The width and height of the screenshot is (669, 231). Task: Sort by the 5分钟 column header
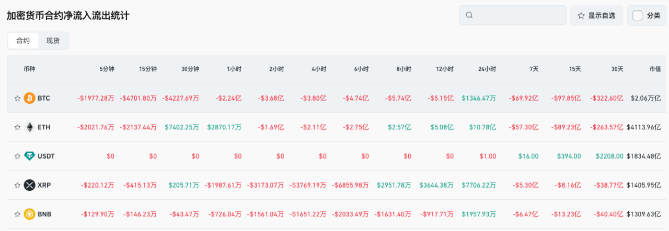[x=107, y=69]
